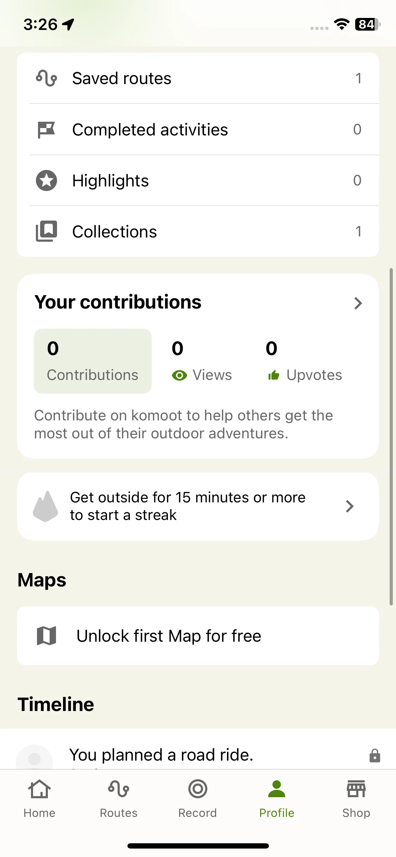The height and width of the screenshot is (857, 396).
Task: Switch to the Home tab
Action: (x=39, y=799)
